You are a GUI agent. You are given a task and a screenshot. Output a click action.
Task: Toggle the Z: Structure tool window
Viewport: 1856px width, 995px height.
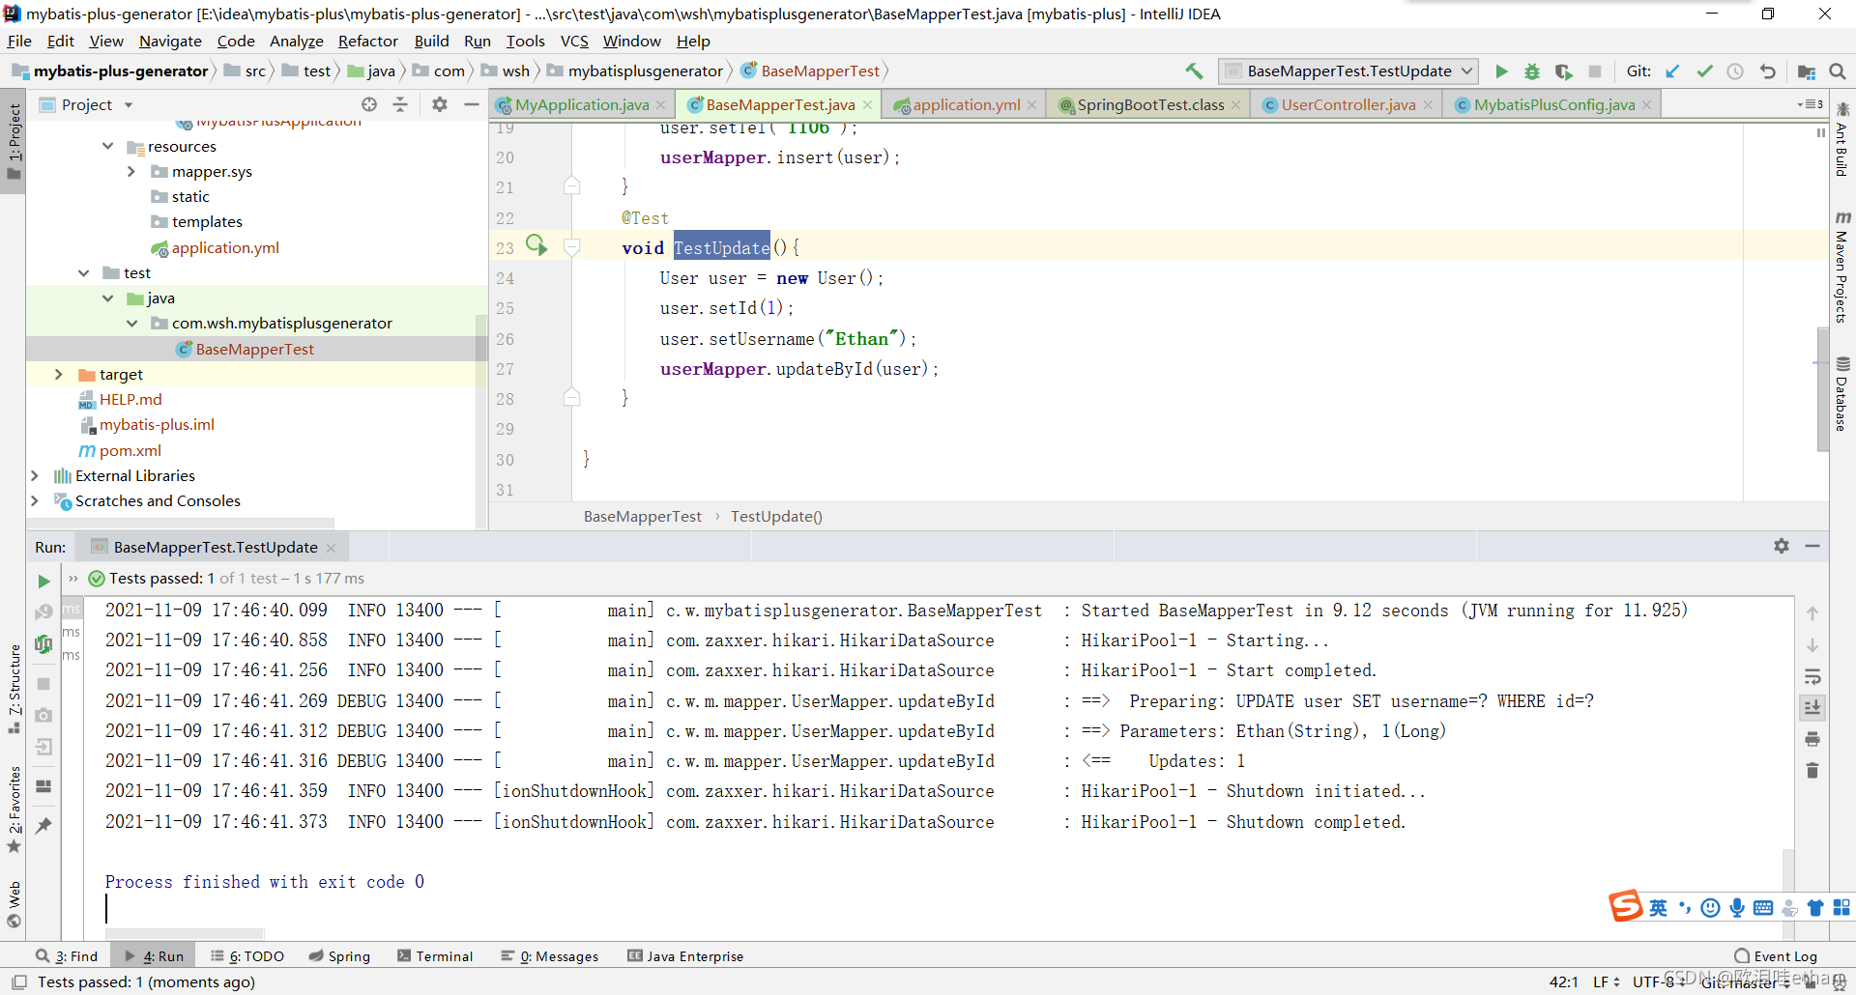[x=14, y=689]
